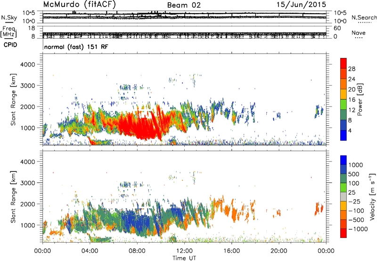Click the date '15/Jun/2015'
377x261 pixels.
[x=301, y=4]
